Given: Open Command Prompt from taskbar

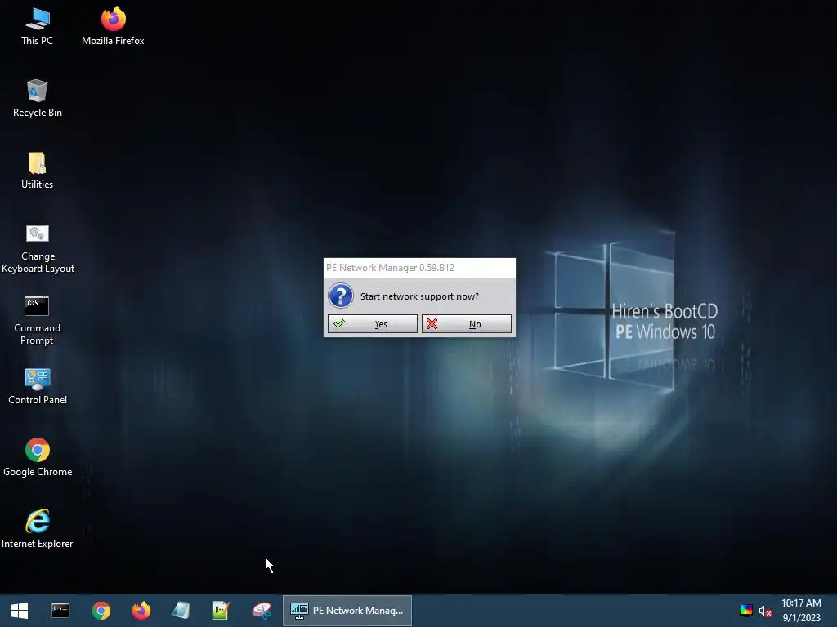Looking at the screenshot, I should coord(60,611).
